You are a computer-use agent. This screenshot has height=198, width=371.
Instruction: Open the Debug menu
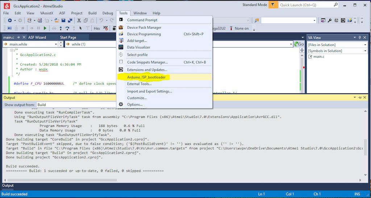click(108, 13)
